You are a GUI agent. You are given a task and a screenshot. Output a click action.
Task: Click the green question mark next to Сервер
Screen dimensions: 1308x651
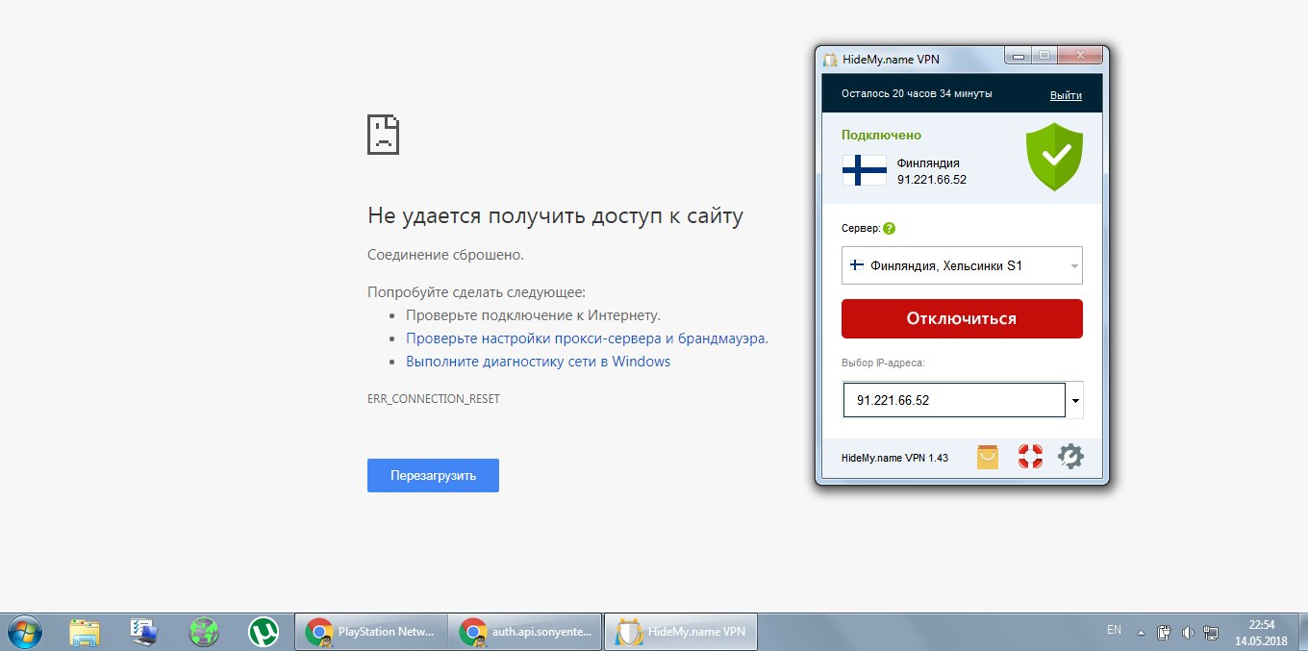[x=890, y=229]
